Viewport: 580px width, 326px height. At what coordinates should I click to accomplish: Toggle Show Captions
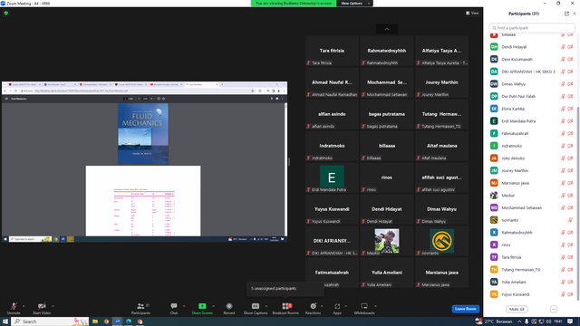(x=256, y=308)
